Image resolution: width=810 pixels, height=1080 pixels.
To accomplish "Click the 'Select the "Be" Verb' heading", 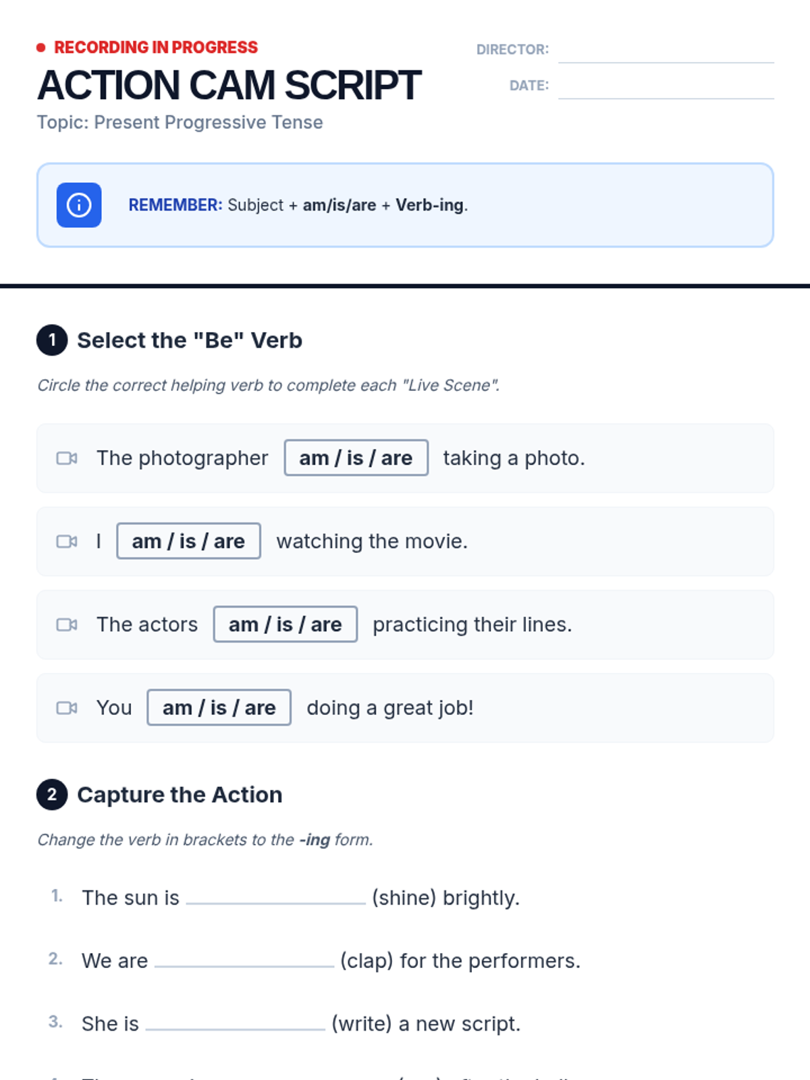I will pos(190,340).
